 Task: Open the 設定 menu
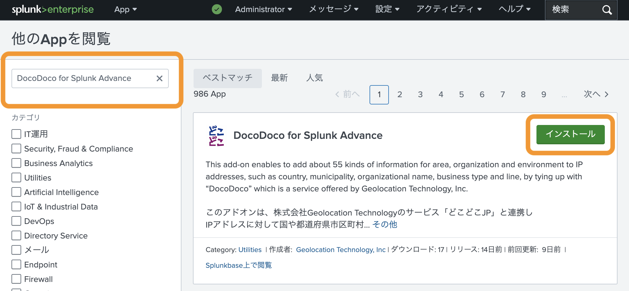(x=387, y=10)
